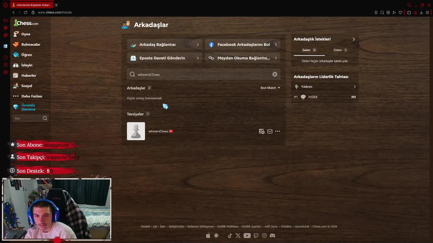
Task: Clear the winnersClowz search field
Action: click(275, 74)
